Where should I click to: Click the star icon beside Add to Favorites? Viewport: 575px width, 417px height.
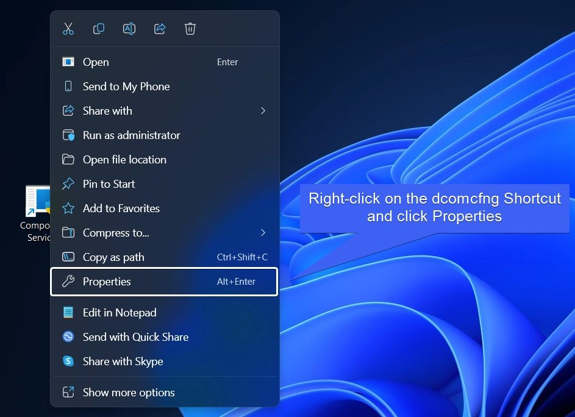pyautogui.click(x=68, y=208)
